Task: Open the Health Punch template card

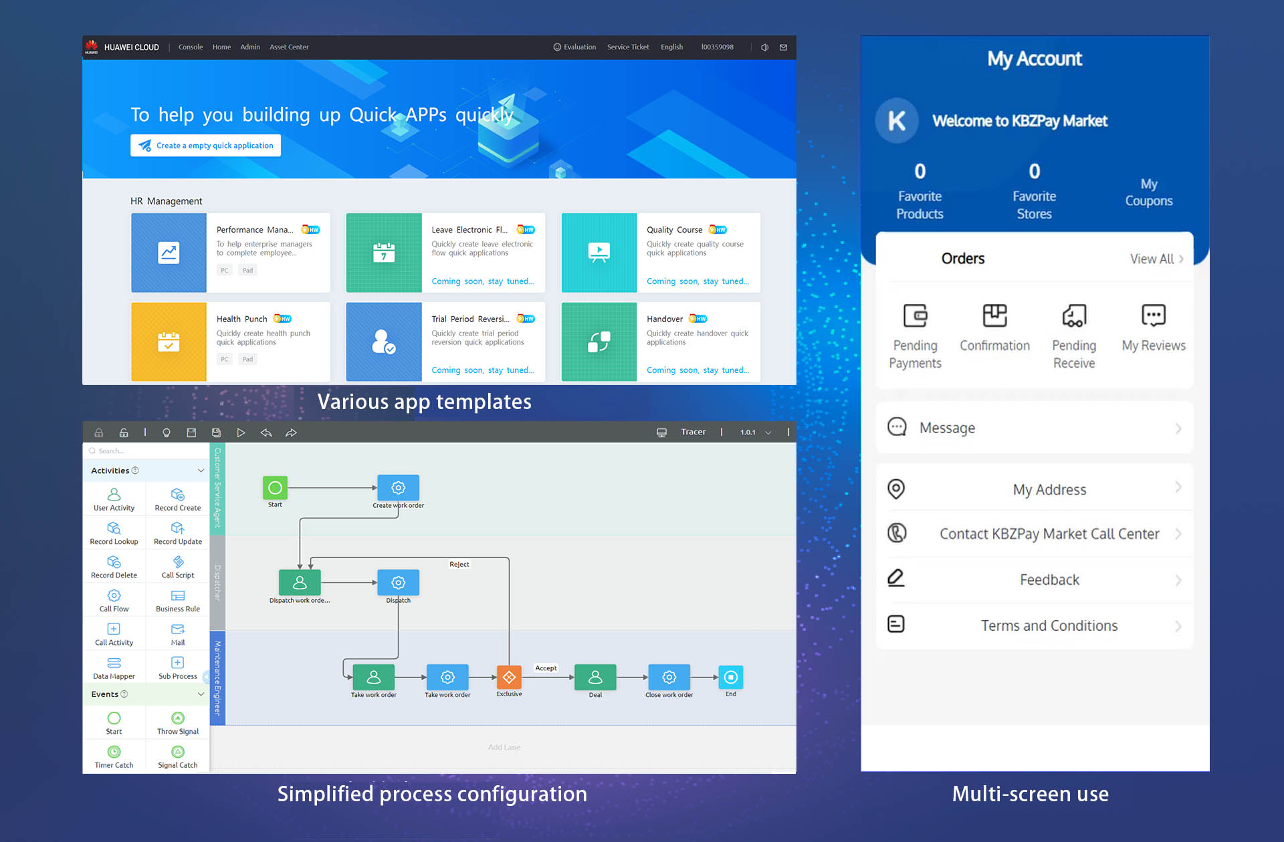Action: point(231,341)
